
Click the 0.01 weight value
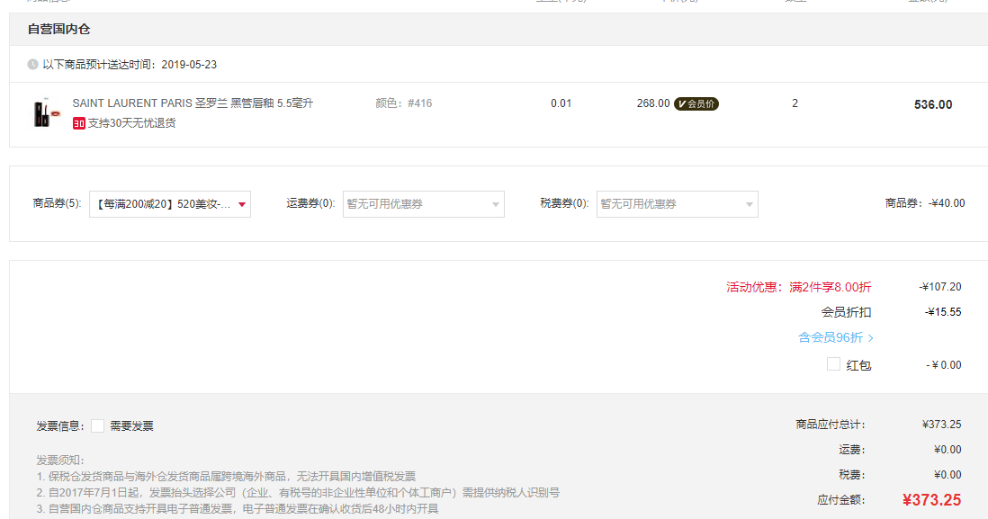(561, 103)
